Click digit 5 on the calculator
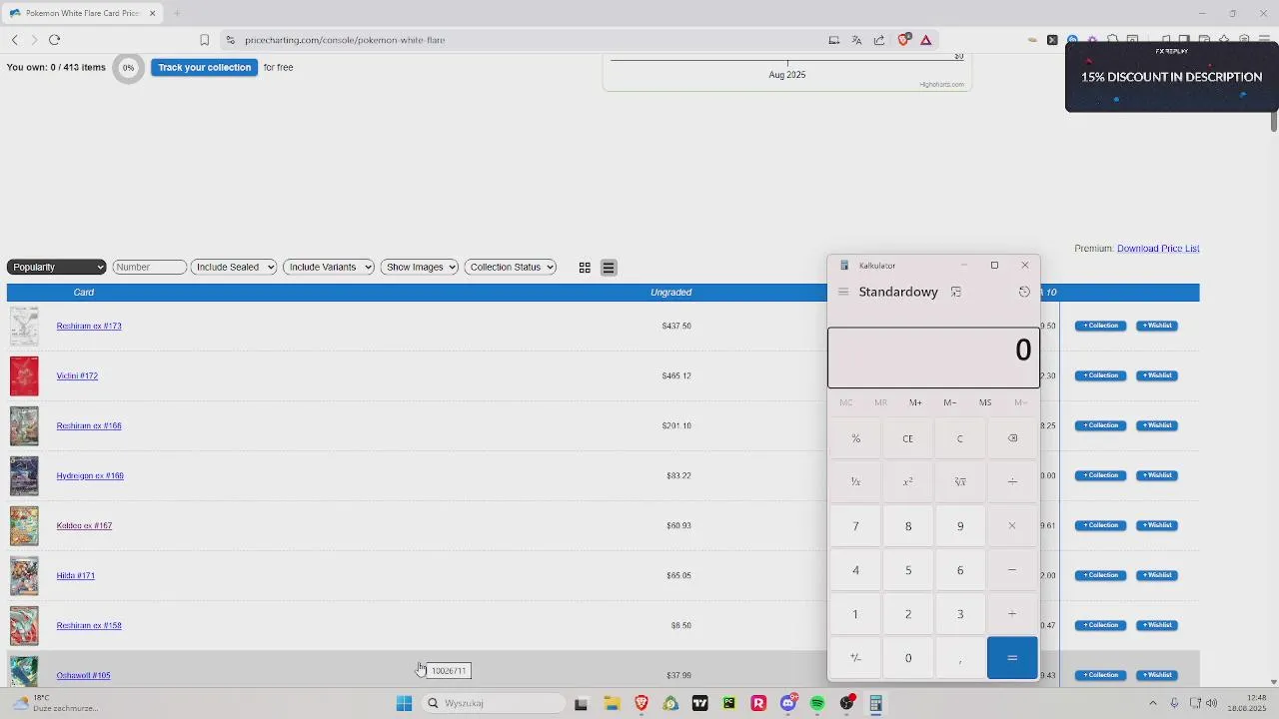 point(908,570)
